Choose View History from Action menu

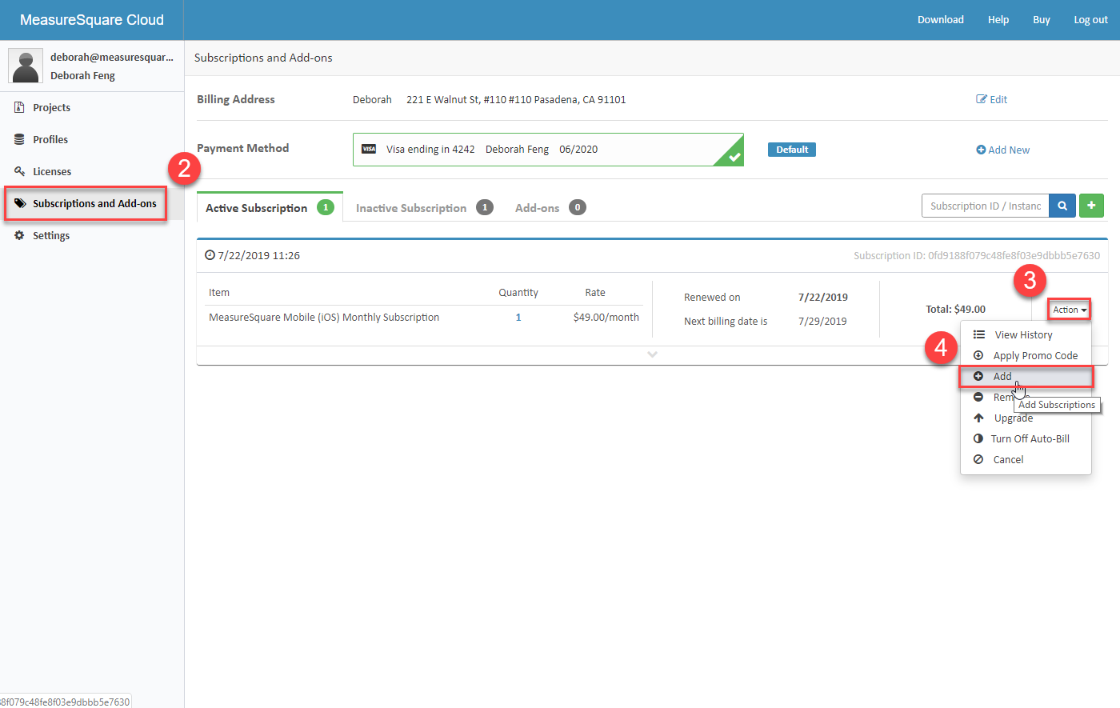[x=1026, y=334]
